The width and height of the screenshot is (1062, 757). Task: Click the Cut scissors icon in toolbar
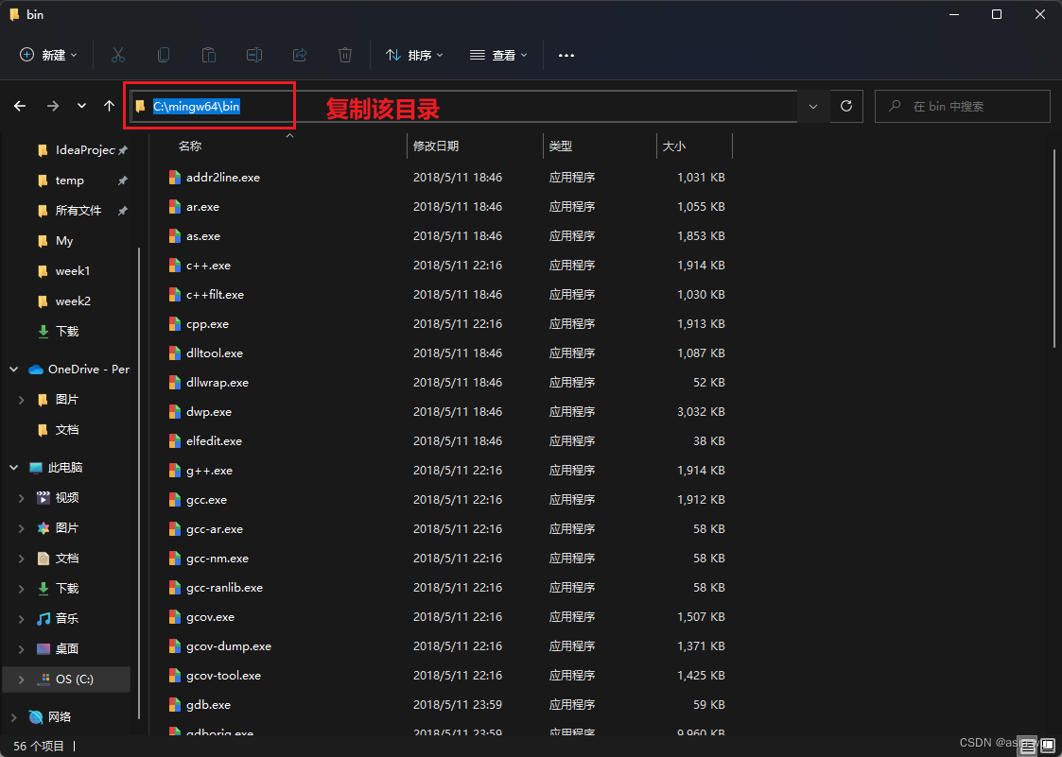[x=118, y=55]
